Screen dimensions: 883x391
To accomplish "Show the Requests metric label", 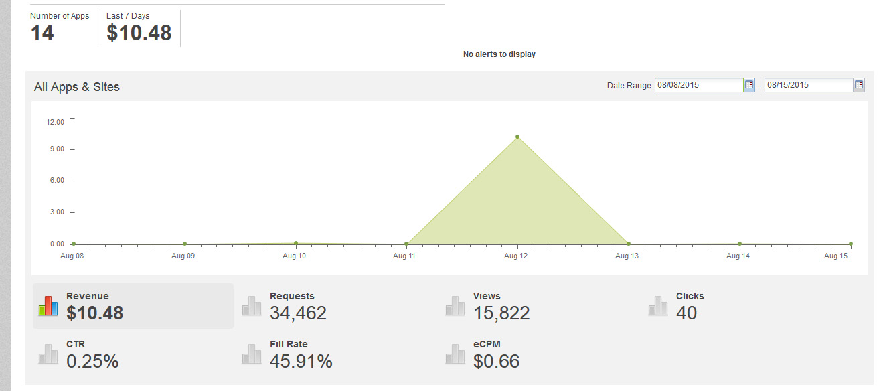I will [x=292, y=296].
